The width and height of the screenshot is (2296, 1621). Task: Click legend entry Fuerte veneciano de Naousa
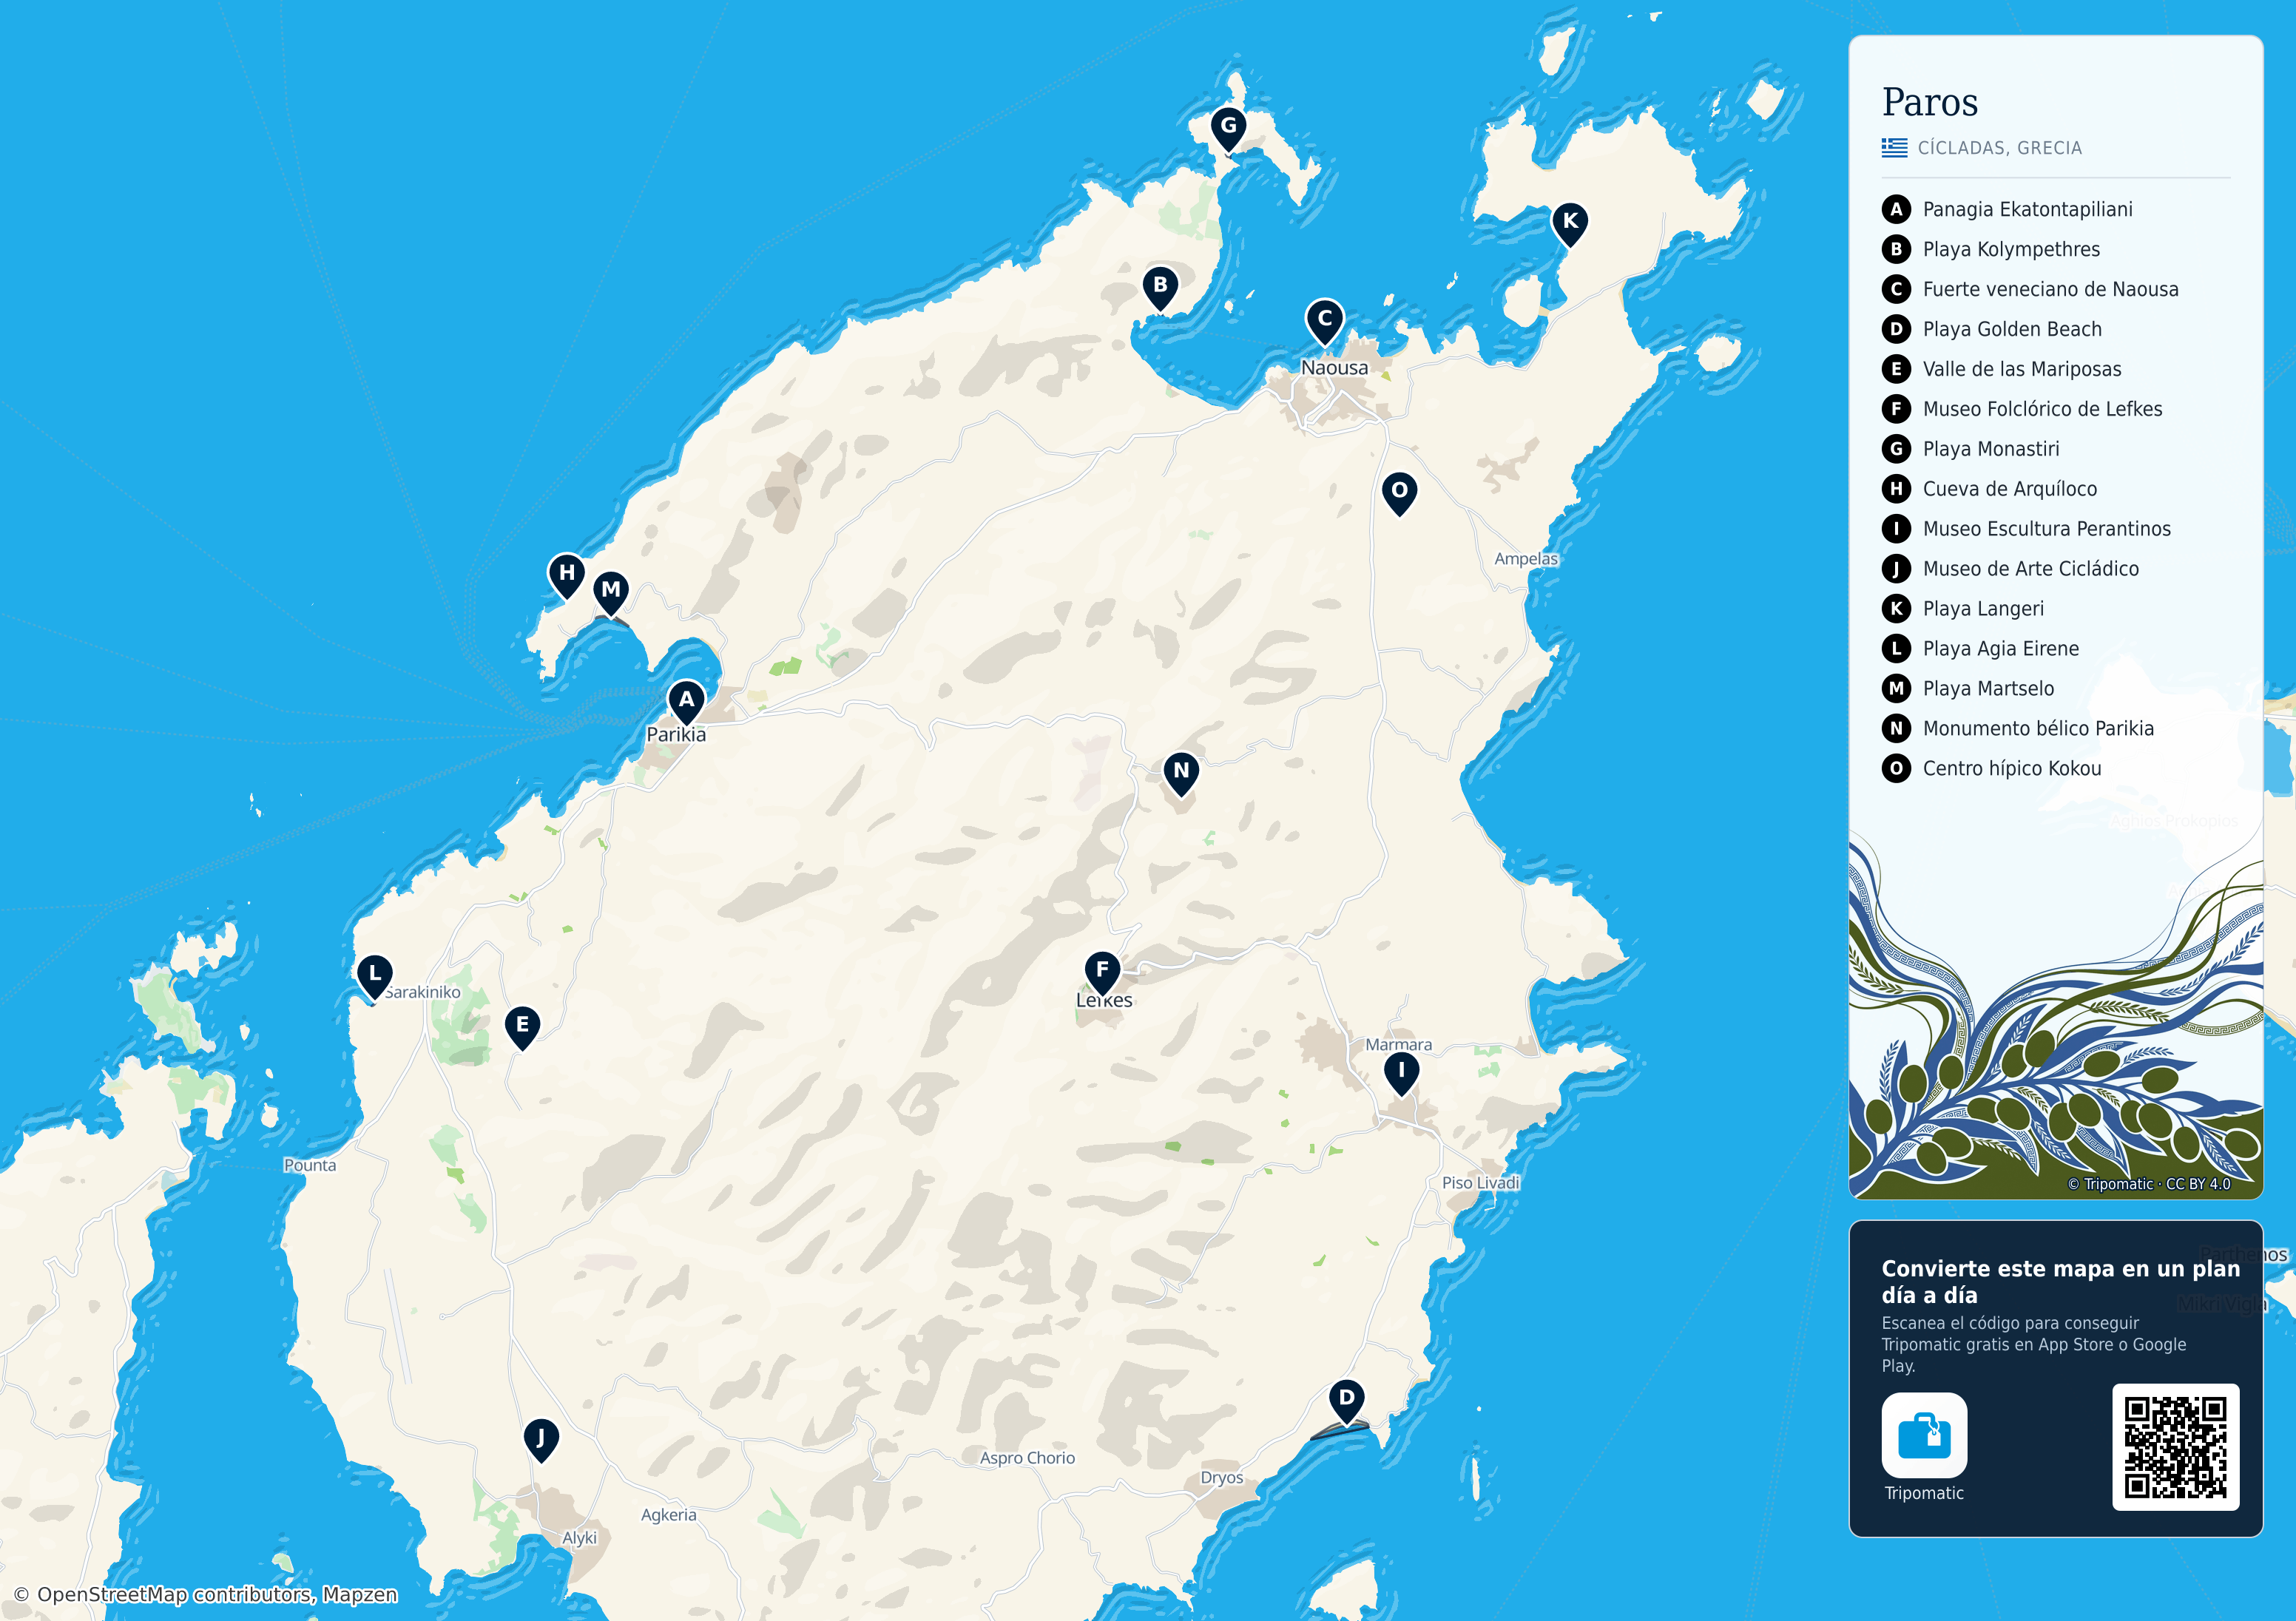(2030, 290)
